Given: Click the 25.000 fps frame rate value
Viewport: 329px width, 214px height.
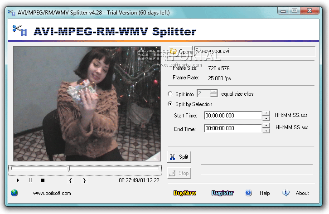Looking at the screenshot, I should [x=219, y=78].
